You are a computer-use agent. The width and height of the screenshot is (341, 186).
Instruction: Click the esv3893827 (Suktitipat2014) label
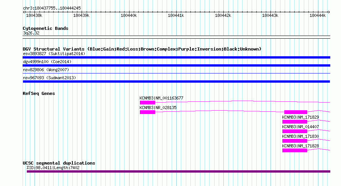54,54
